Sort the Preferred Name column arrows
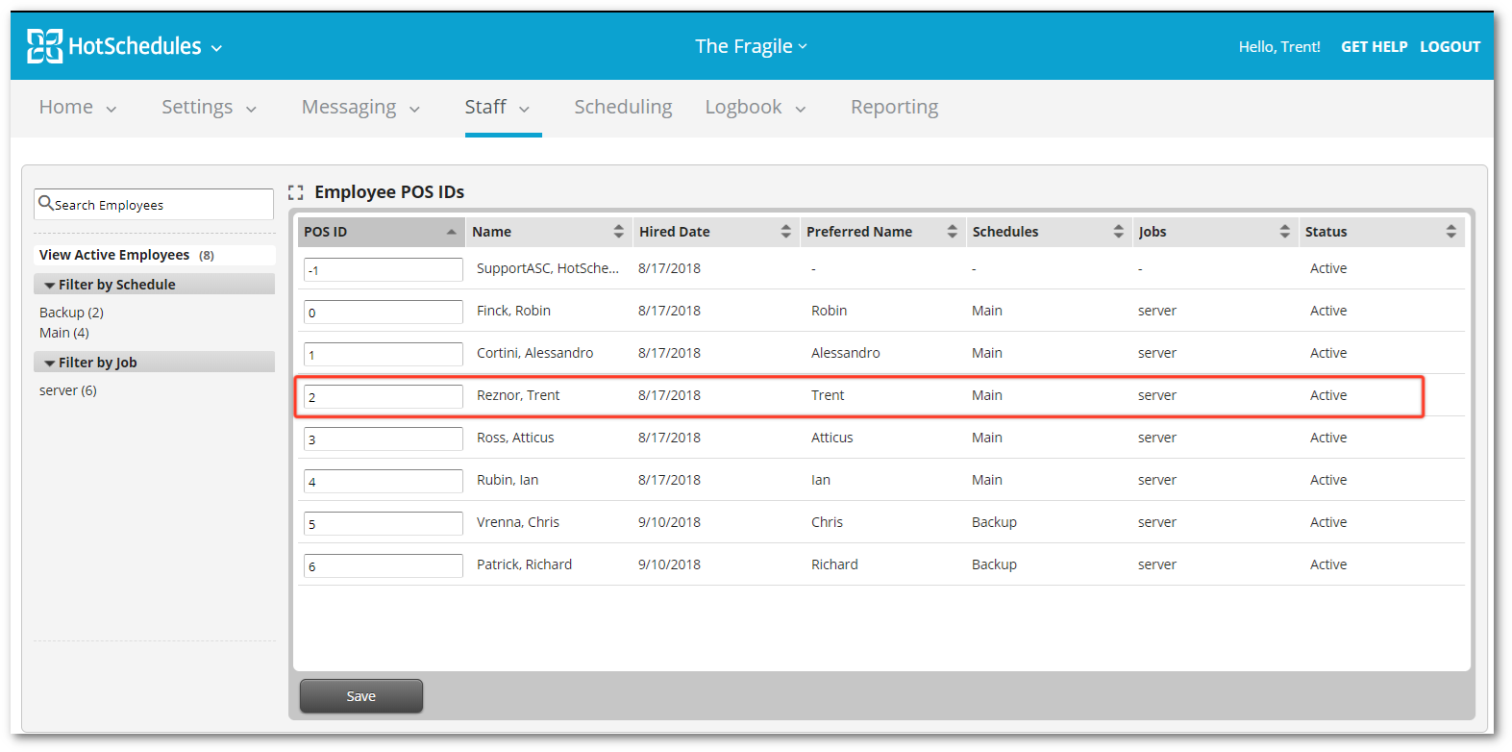Image resolution: width=1512 pixels, height=752 pixels. [953, 232]
